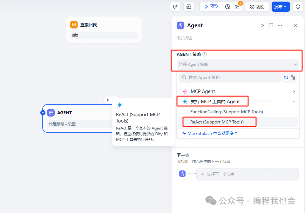Click the sort icon beside strategy search box
The width and height of the screenshot is (305, 213).
pyautogui.click(x=286, y=77)
